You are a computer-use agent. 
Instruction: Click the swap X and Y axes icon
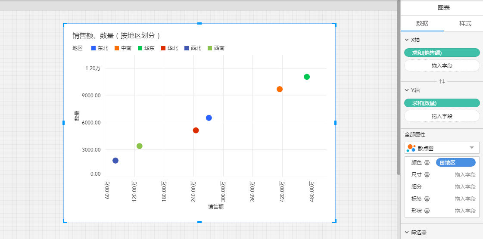tap(442, 81)
